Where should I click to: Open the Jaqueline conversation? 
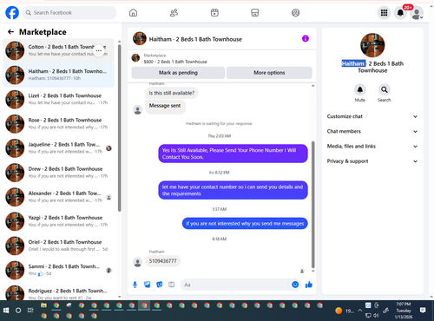tap(58, 148)
